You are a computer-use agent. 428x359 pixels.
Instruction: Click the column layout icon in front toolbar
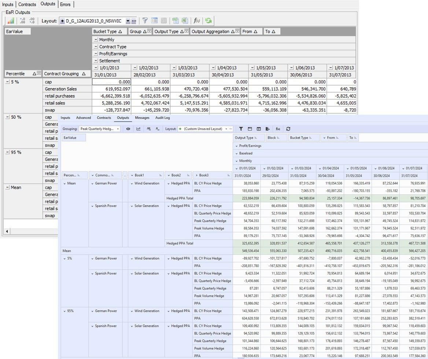pyautogui.click(x=259, y=129)
